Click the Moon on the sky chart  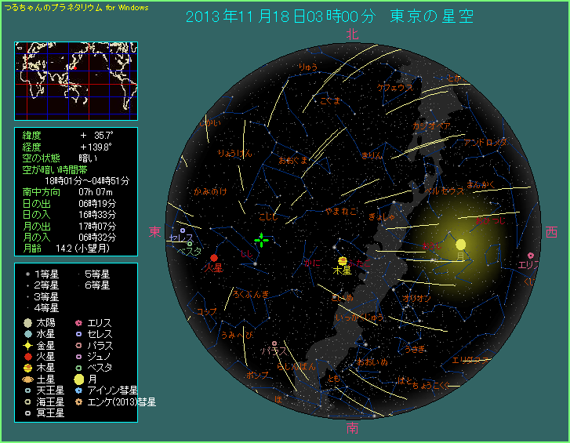coord(460,245)
